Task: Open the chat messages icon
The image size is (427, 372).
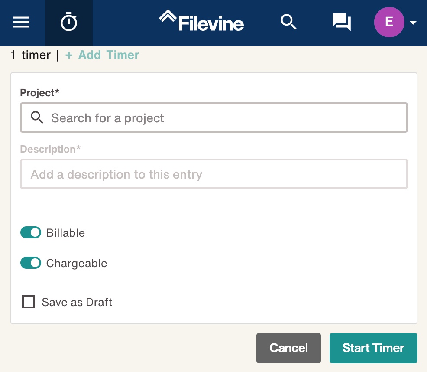Action: click(x=341, y=22)
